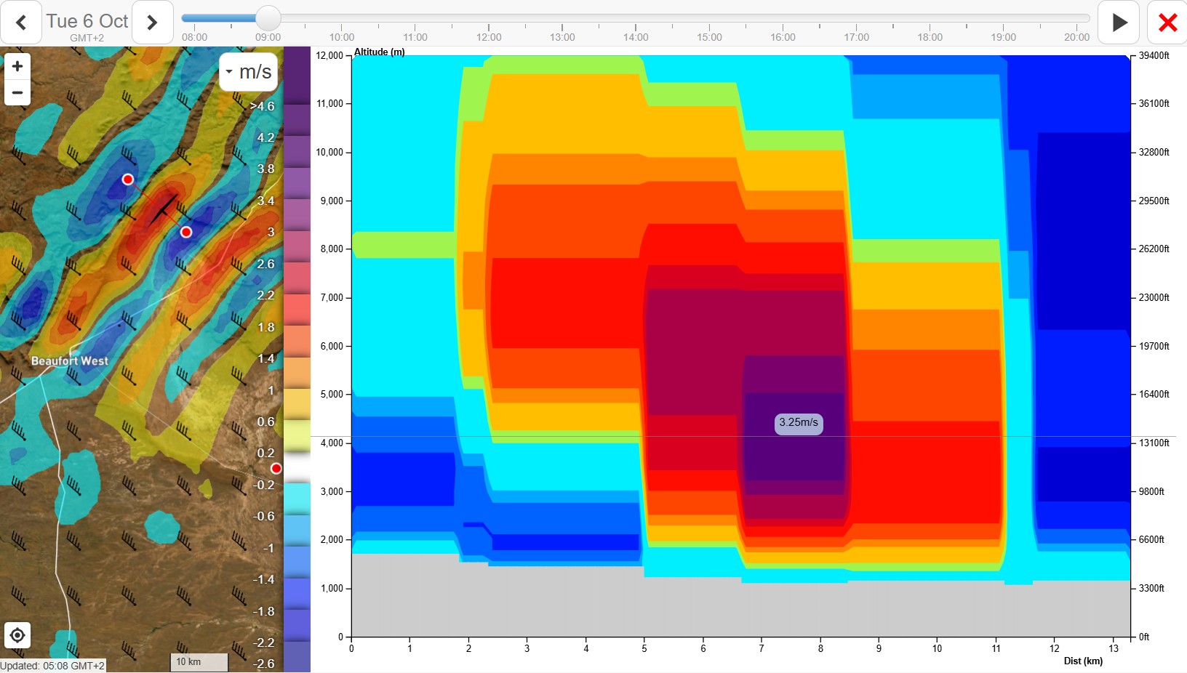Screen dimensions: 1187x673
Task: Click the -2.6 legend color swatch
Action: (297, 657)
